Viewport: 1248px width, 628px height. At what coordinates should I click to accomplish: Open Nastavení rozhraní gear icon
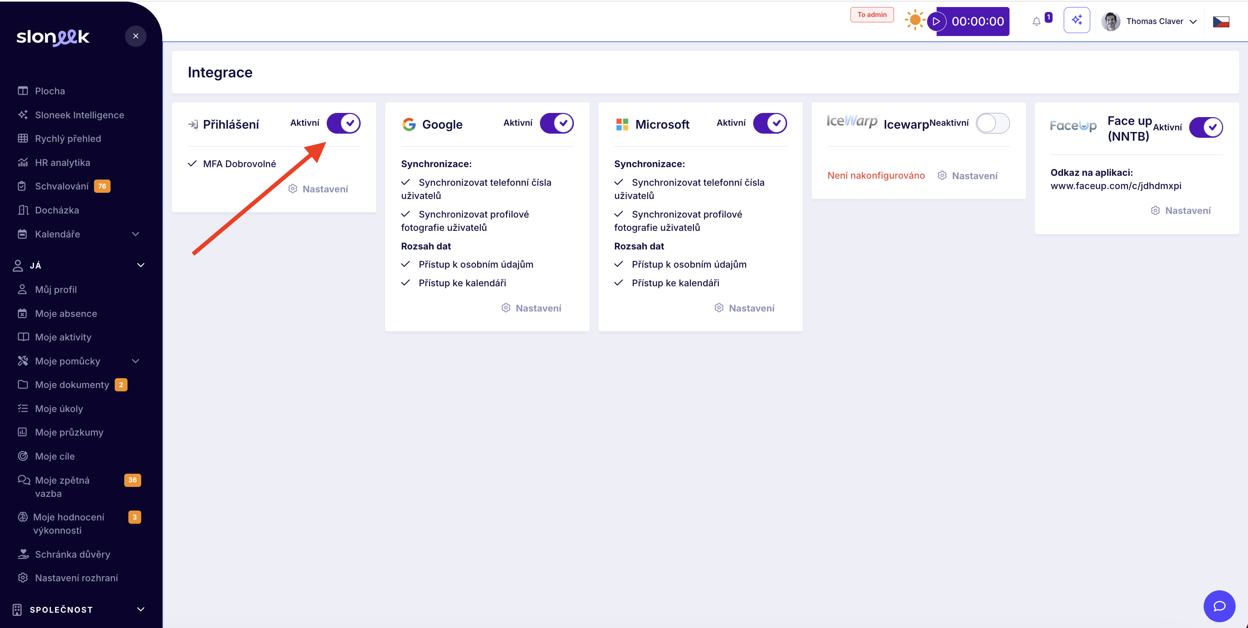tap(23, 578)
